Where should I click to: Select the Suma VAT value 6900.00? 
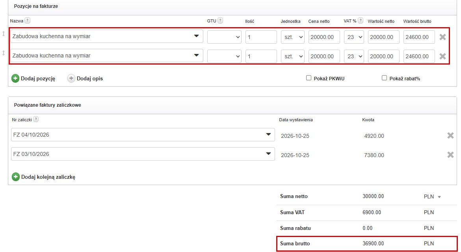pos(372,212)
